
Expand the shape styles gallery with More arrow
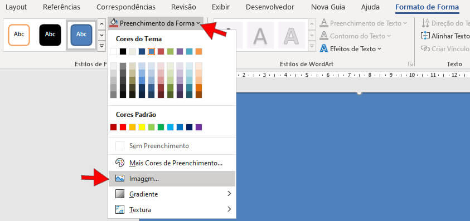(102, 46)
